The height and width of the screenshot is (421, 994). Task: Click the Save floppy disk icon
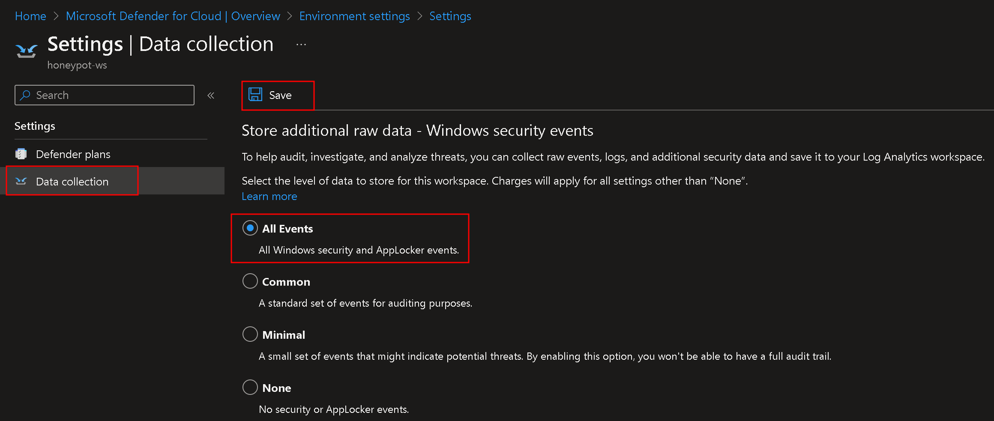[x=255, y=95]
